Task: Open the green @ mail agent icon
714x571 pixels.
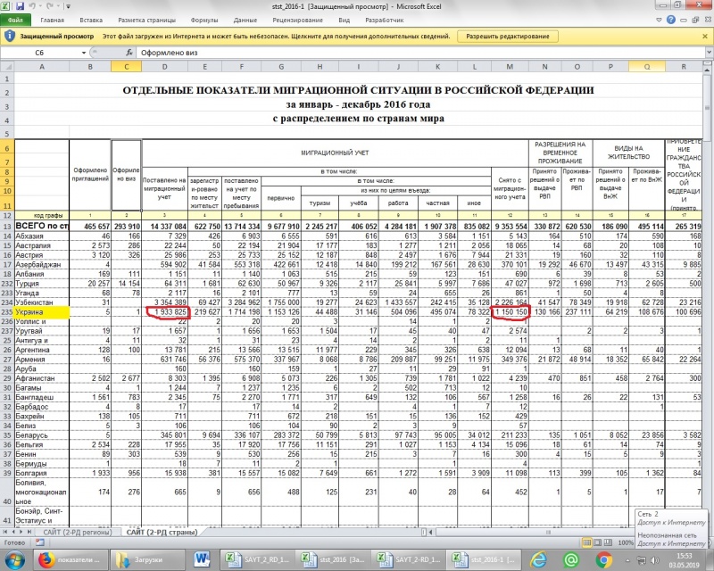Action: click(x=571, y=560)
